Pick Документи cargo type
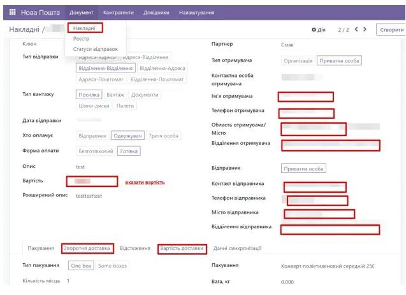The image size is (406, 295). (145, 95)
